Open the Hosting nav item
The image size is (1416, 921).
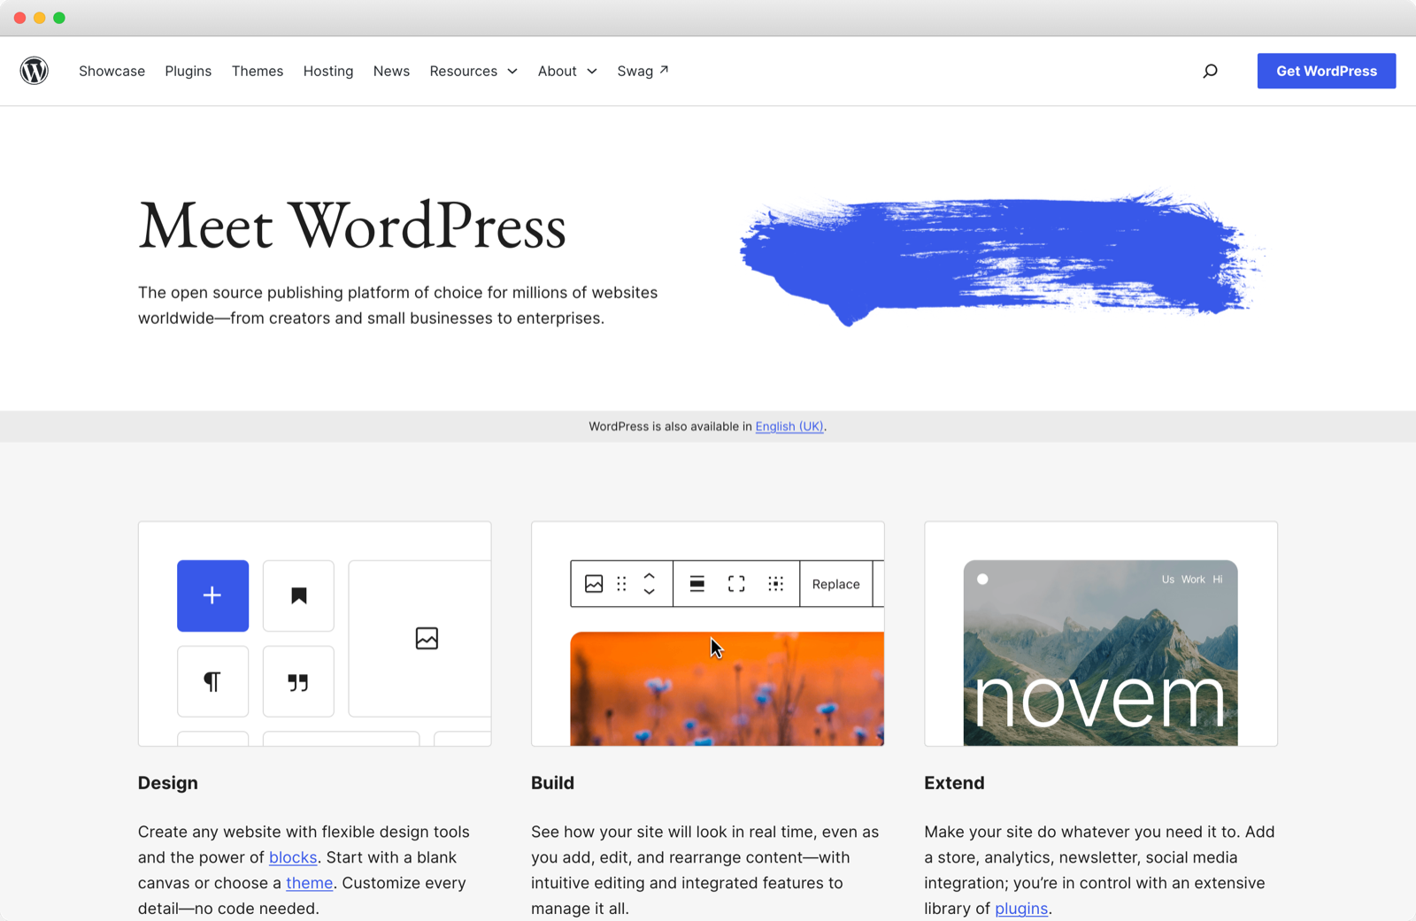point(328,71)
